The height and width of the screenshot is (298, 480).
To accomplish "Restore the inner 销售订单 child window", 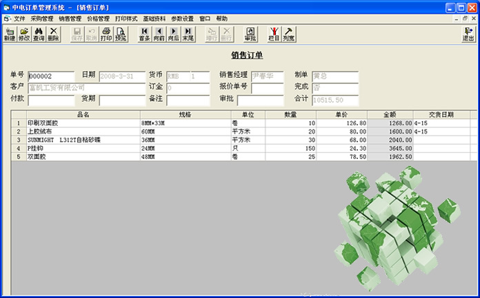I will (465, 19).
